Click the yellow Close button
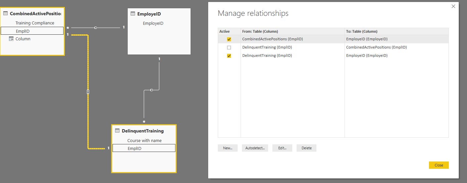The width and height of the screenshot is (467, 183). coord(439,165)
